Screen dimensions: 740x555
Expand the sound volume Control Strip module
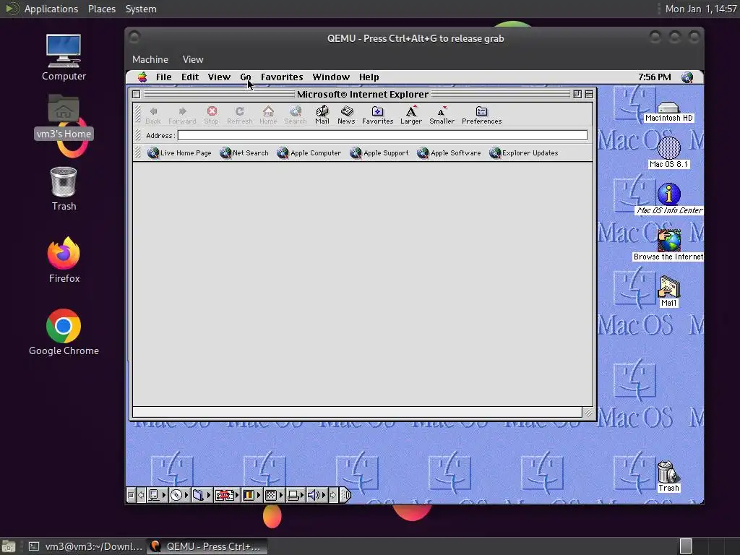pos(317,495)
